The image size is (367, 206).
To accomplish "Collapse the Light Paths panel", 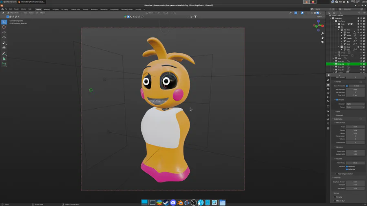I will click(x=337, y=119).
